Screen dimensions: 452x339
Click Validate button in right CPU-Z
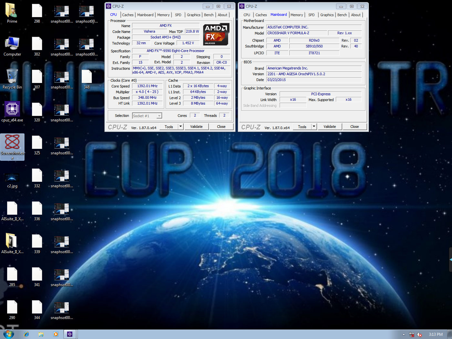click(x=330, y=127)
